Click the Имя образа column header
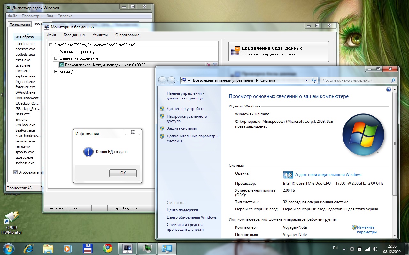This screenshot has width=409, height=255. 27,37
